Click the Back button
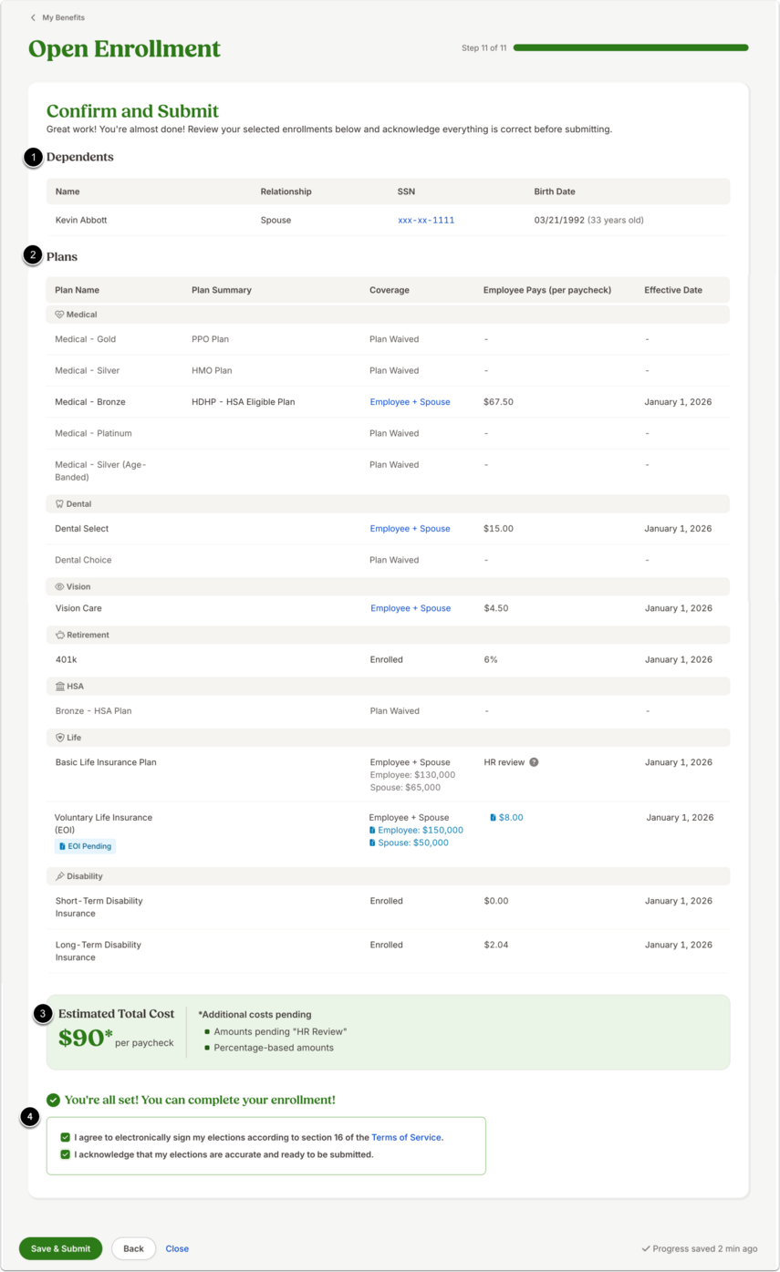Viewport: 780px width, 1272px height. [134, 1248]
